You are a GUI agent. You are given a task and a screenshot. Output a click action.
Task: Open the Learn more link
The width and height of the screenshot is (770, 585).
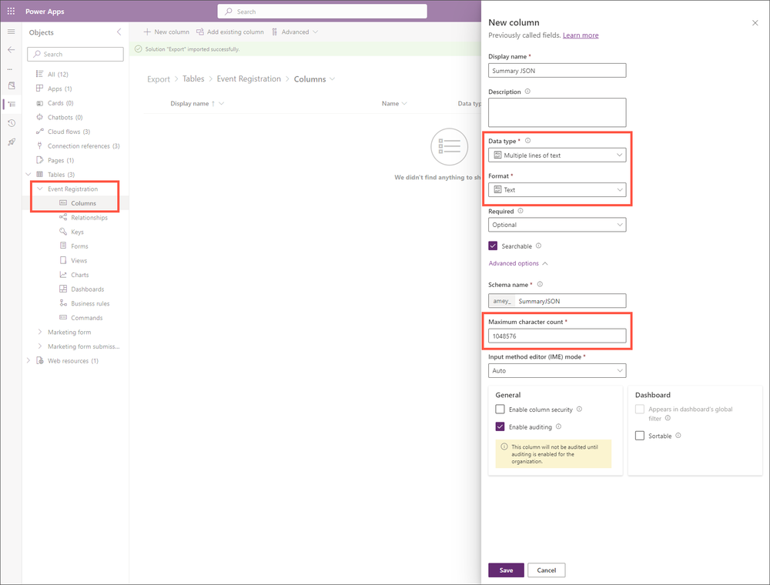tap(581, 35)
